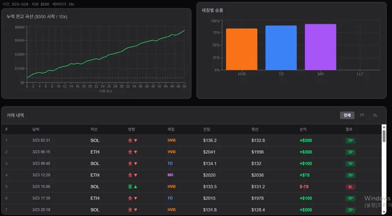Viewport: 392px width, 216px height.
Task: Click exit price $1978
Action: (258, 198)
